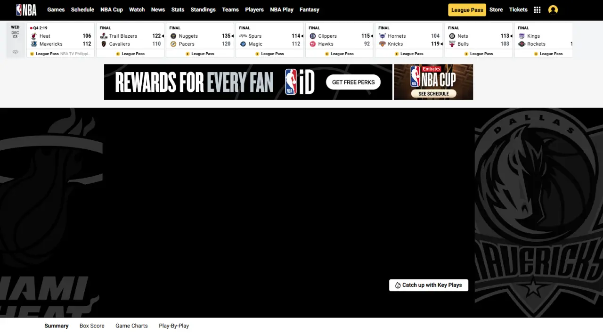Click League Pass link under Spurs-Magic
The image size is (603, 334).
270,54
